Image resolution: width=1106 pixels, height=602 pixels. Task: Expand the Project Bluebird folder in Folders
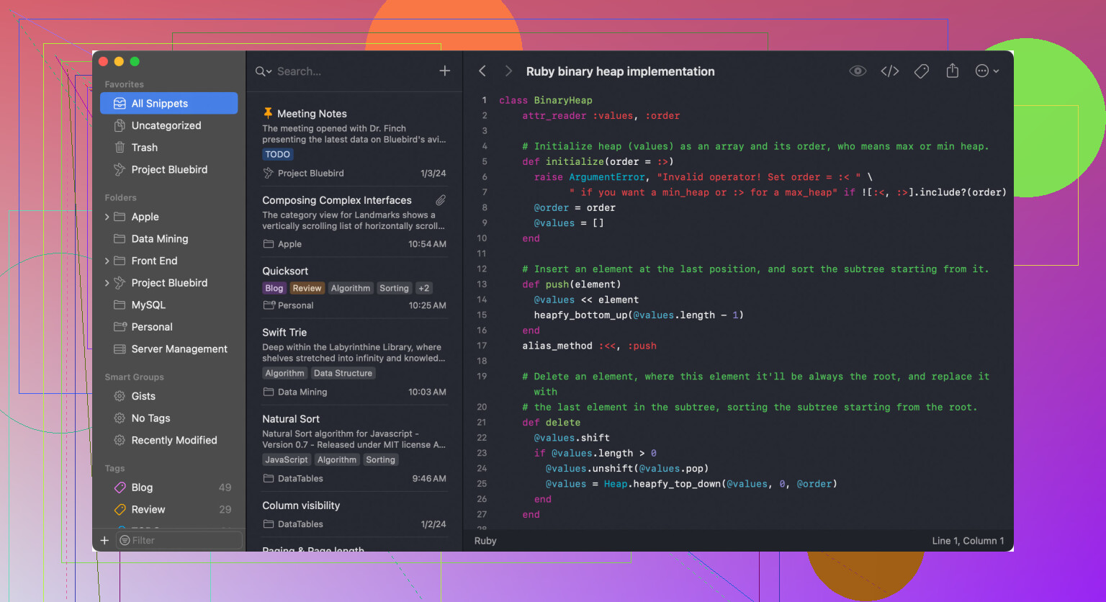point(107,283)
